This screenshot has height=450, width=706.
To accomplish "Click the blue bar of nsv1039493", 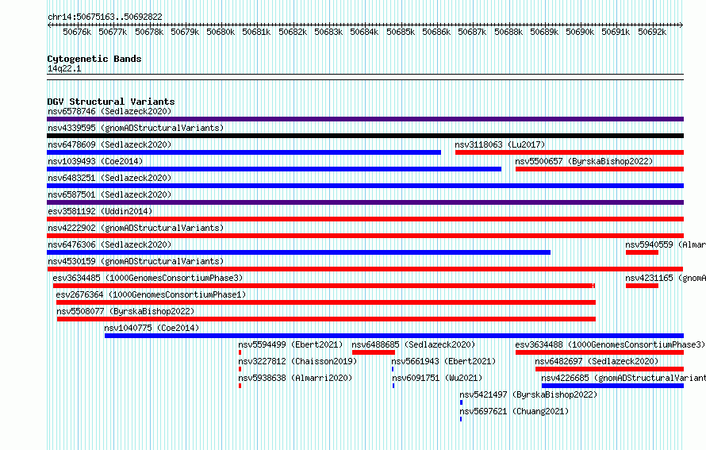I will [274, 169].
